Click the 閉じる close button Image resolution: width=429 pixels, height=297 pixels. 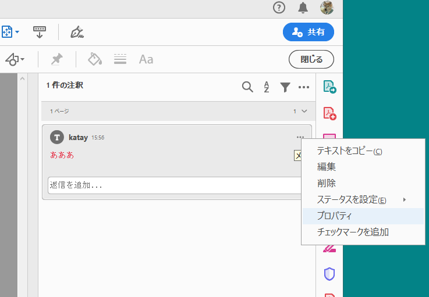coord(311,59)
